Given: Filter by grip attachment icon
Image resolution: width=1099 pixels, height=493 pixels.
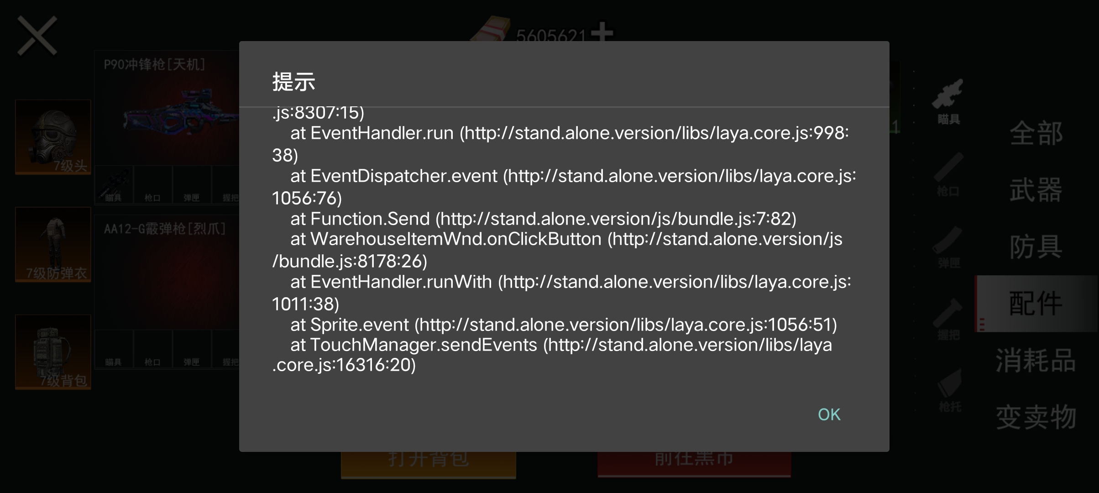Looking at the screenshot, I should (x=948, y=319).
